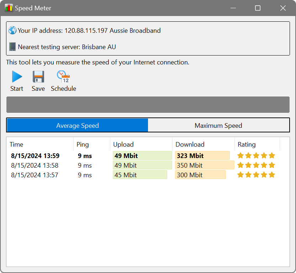
Task: Click the globe icon beside IP address
Action: click(12, 30)
